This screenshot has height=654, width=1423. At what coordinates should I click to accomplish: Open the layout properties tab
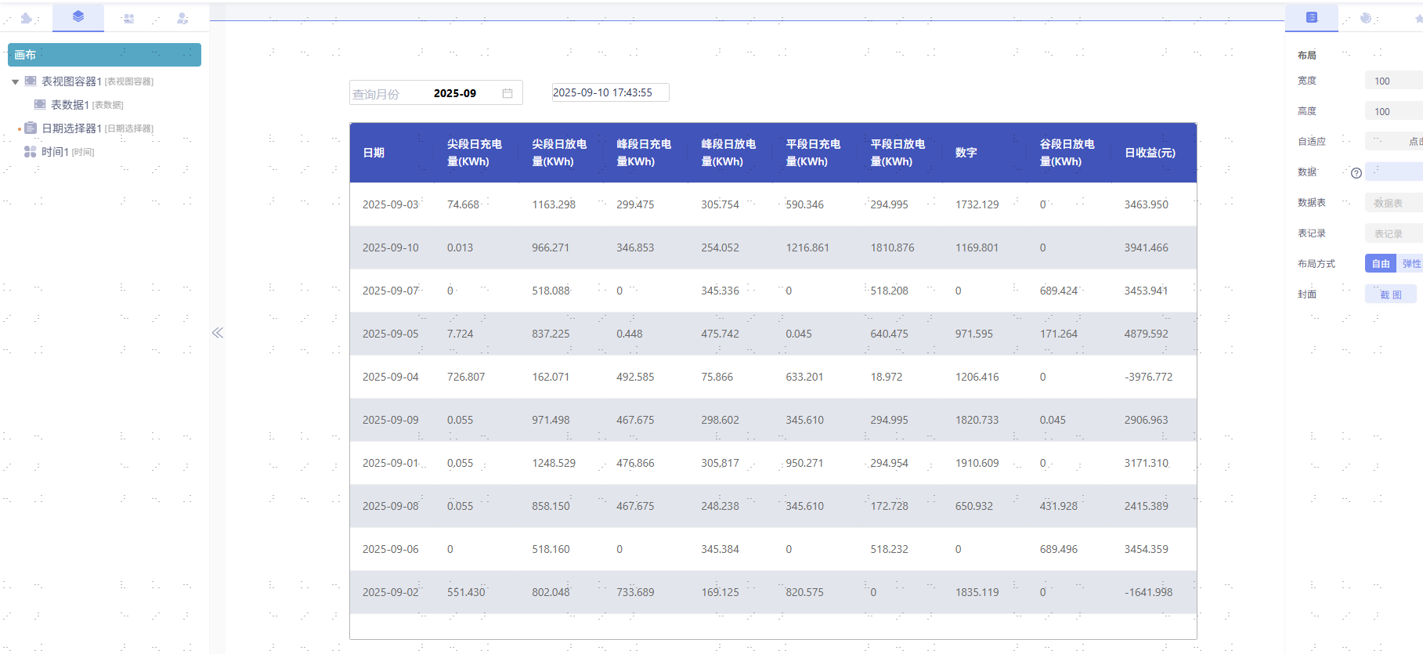1312,17
